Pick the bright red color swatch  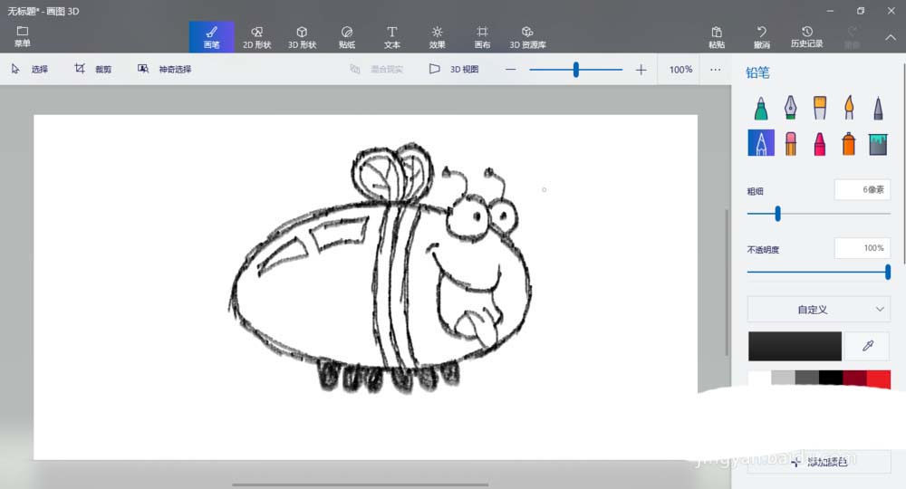pyautogui.click(x=878, y=379)
